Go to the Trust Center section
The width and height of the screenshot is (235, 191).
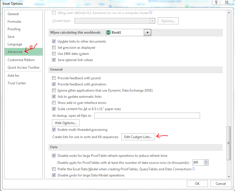pyautogui.click(x=17, y=83)
